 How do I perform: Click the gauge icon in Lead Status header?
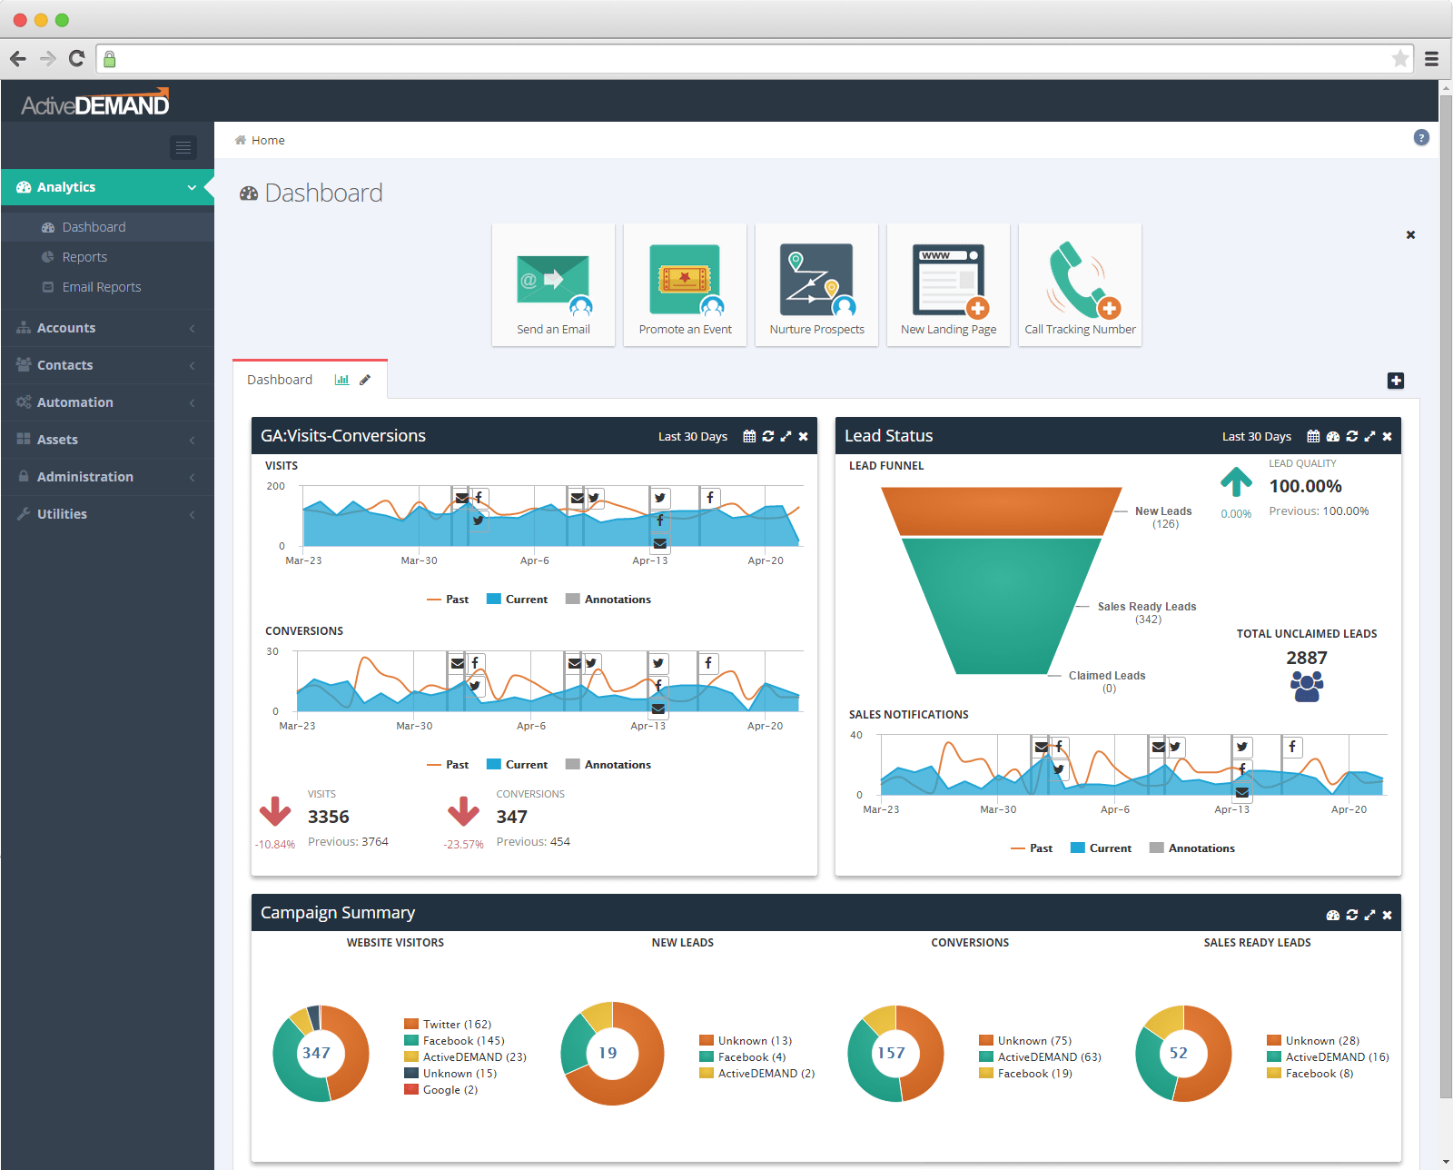[x=1333, y=436]
